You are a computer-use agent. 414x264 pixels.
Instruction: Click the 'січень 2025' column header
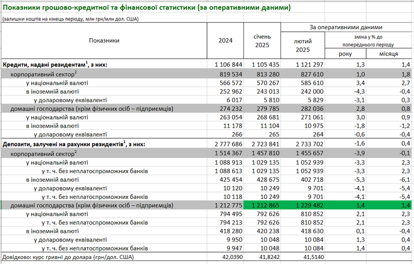pos(262,41)
